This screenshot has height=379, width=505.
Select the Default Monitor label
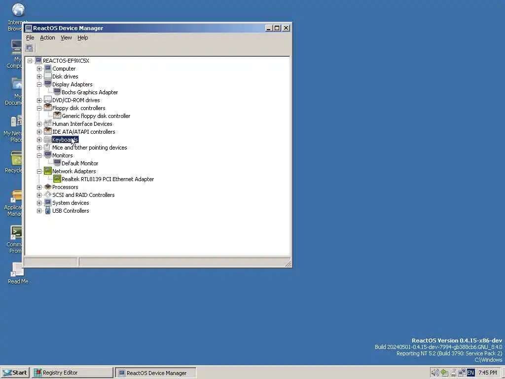[80, 163]
